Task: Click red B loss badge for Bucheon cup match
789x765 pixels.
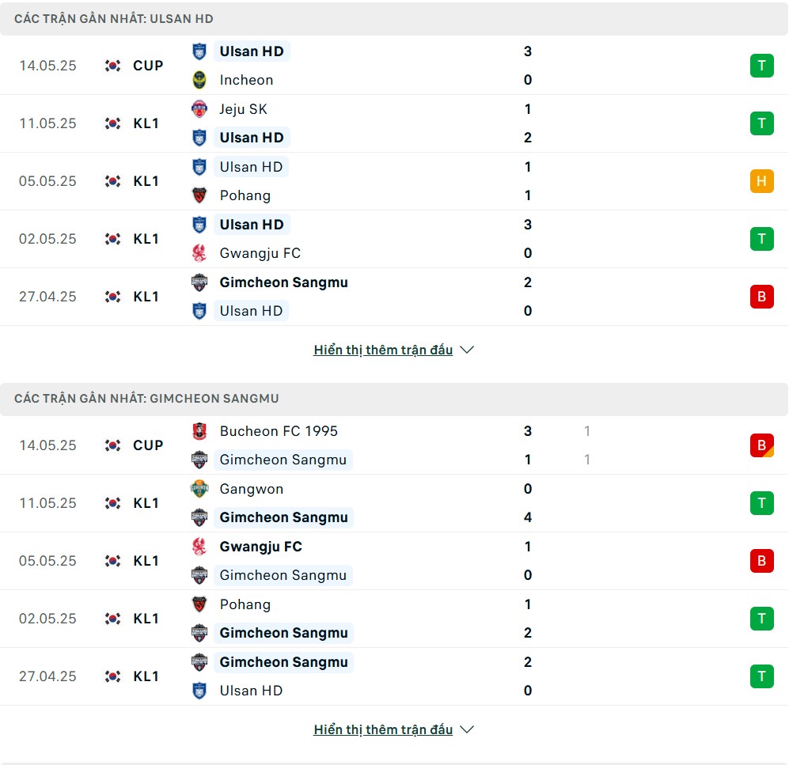Action: pos(761,445)
